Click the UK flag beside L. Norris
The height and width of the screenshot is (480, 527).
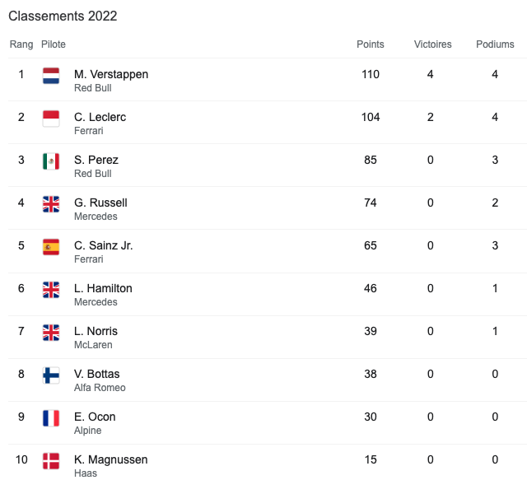point(51,333)
